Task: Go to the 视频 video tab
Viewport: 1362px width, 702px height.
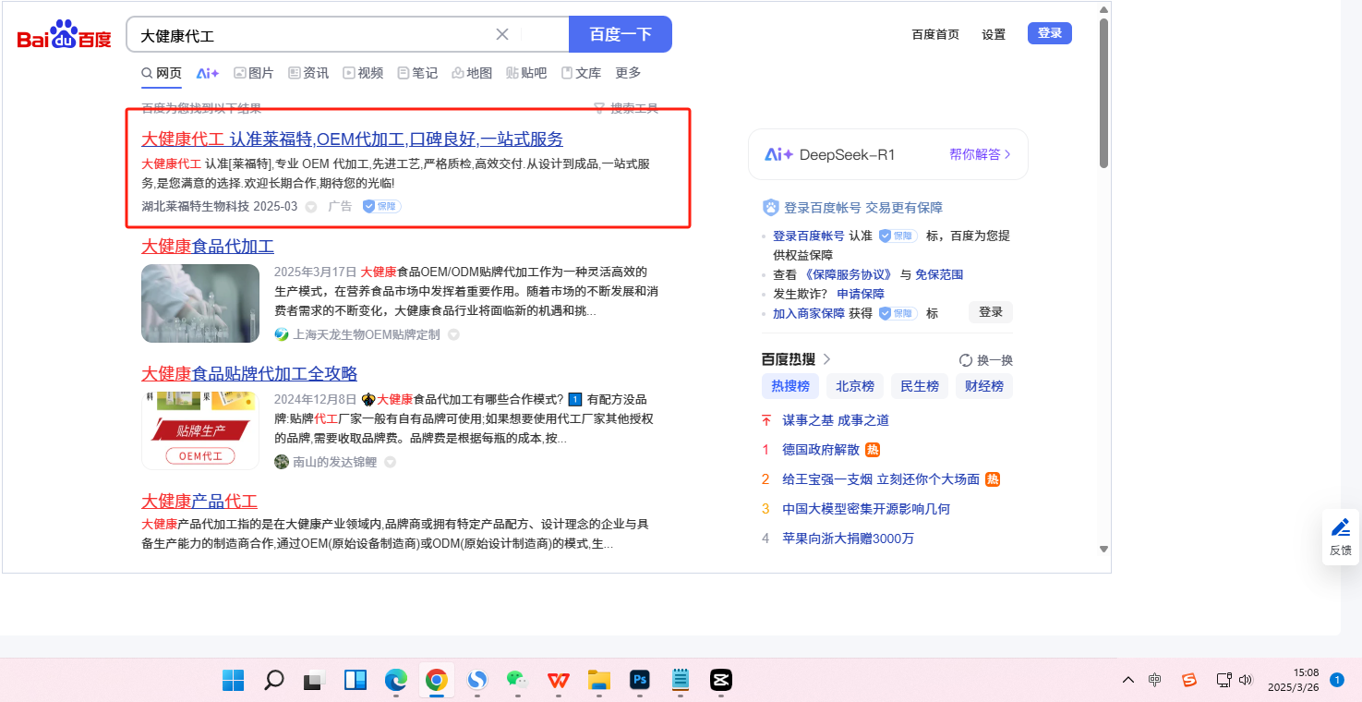Action: point(363,73)
